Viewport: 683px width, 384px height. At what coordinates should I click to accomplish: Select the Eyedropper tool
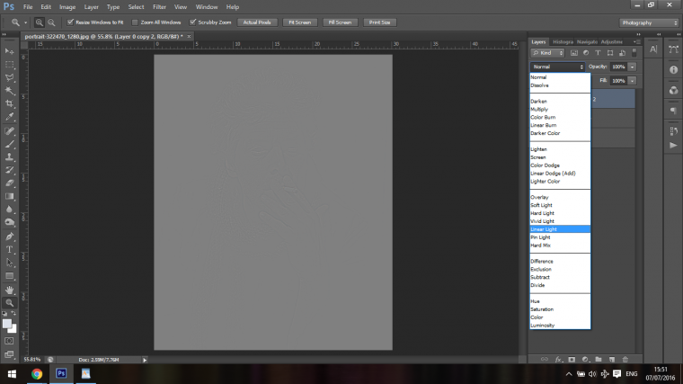[9, 117]
